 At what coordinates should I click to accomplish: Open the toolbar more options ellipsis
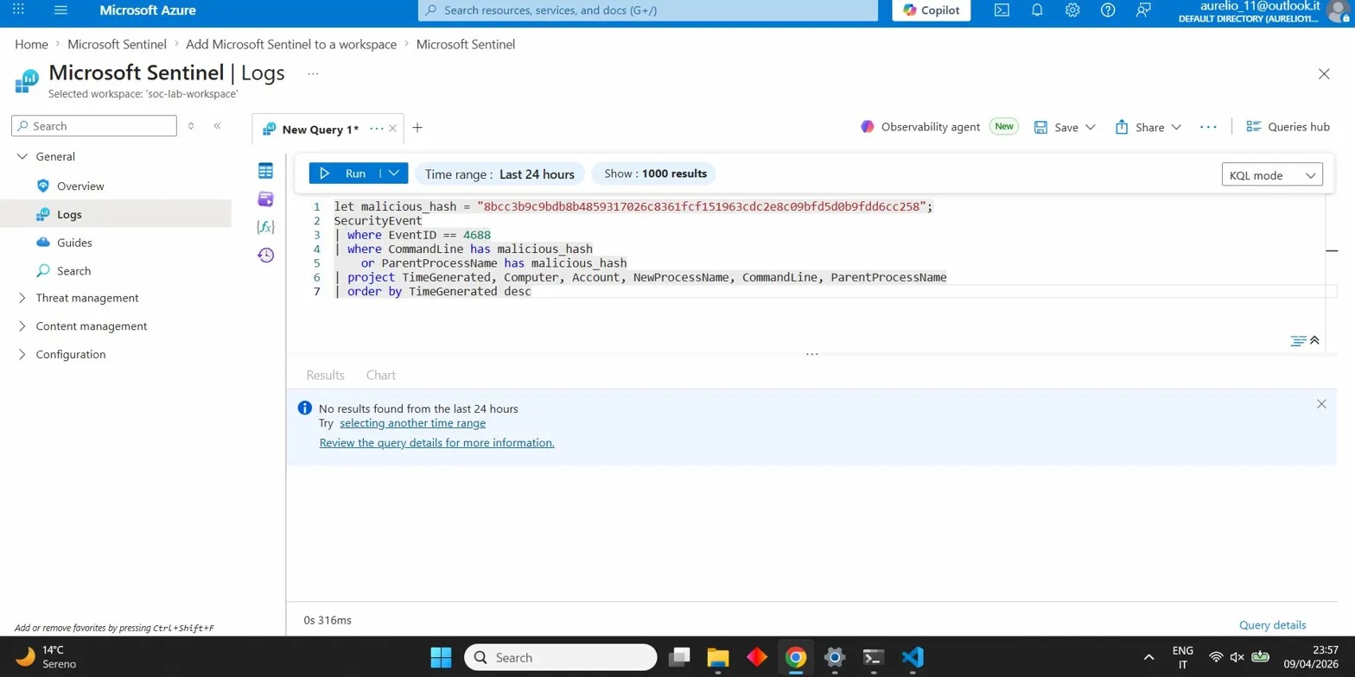(x=1208, y=127)
